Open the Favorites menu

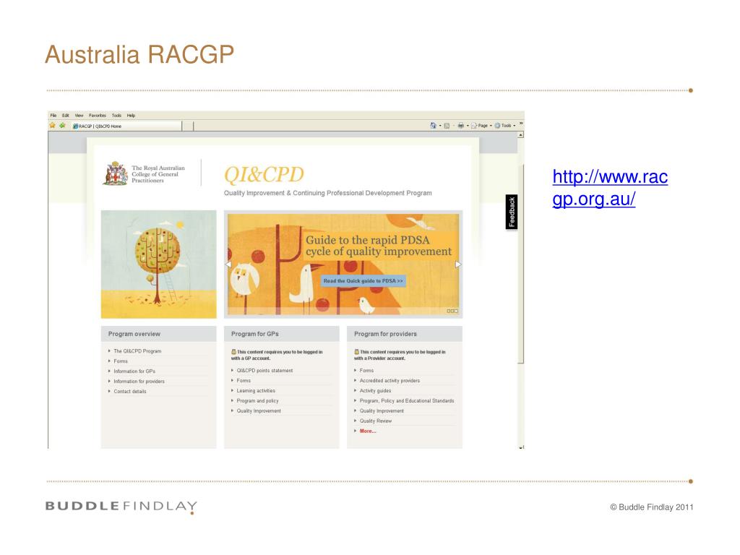point(98,115)
